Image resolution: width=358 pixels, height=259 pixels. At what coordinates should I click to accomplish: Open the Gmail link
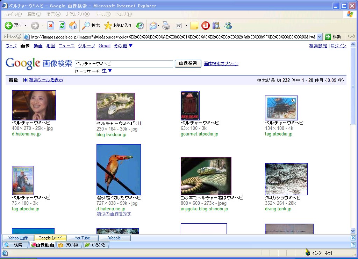(105, 46)
